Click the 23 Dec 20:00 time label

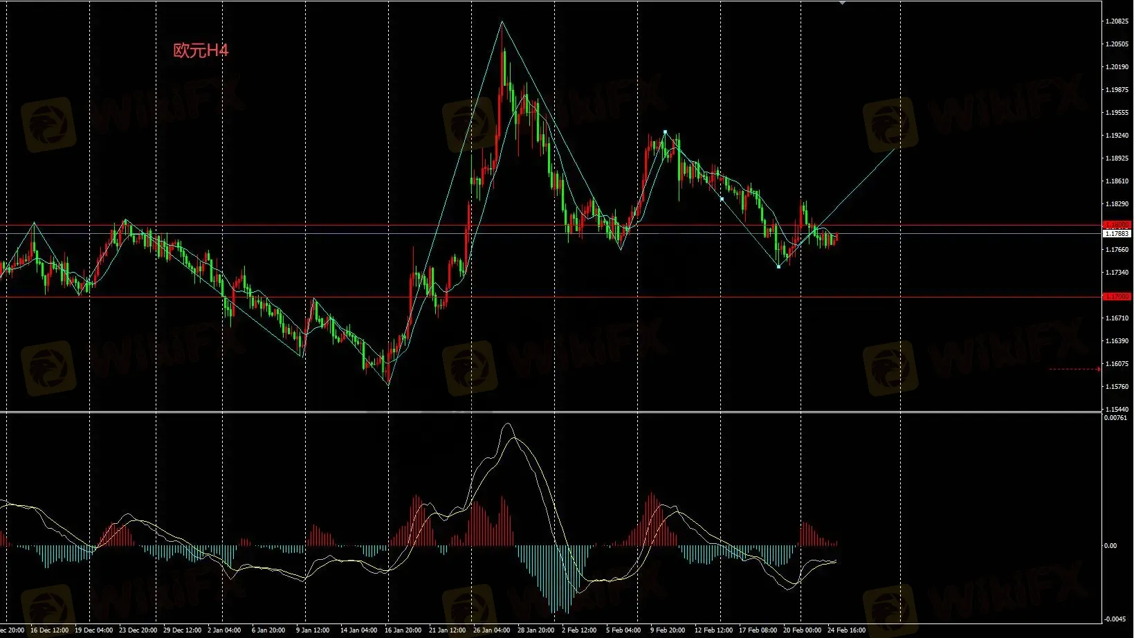pyautogui.click(x=138, y=630)
